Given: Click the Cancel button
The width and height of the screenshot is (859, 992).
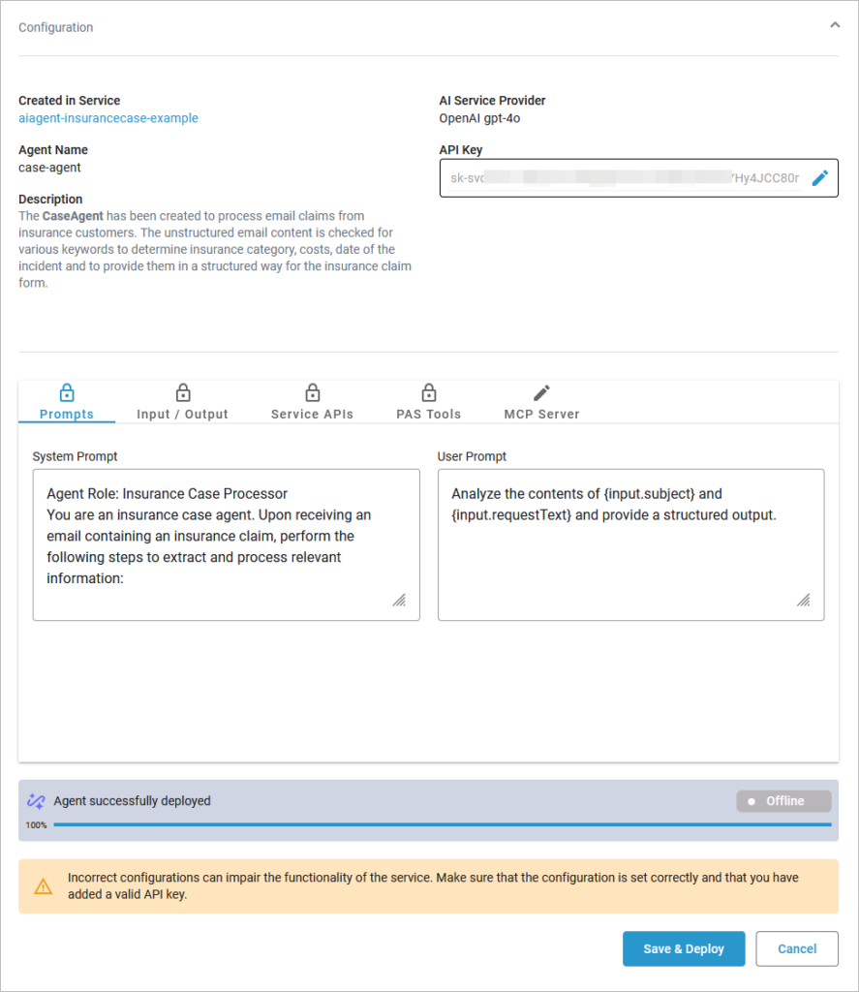Looking at the screenshot, I should [797, 949].
